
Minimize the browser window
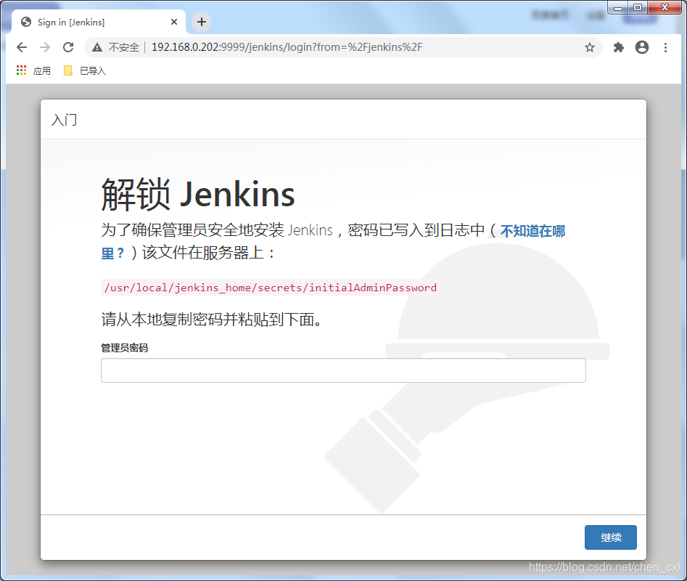pos(618,7)
